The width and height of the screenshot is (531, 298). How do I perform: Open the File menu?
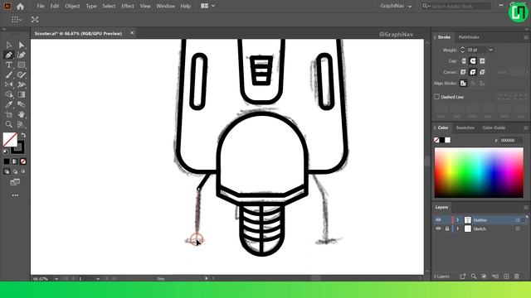(x=41, y=6)
